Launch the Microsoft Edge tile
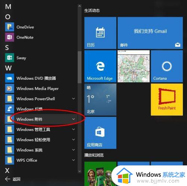The width and height of the screenshot is (187, 186). (x=100, y=66)
